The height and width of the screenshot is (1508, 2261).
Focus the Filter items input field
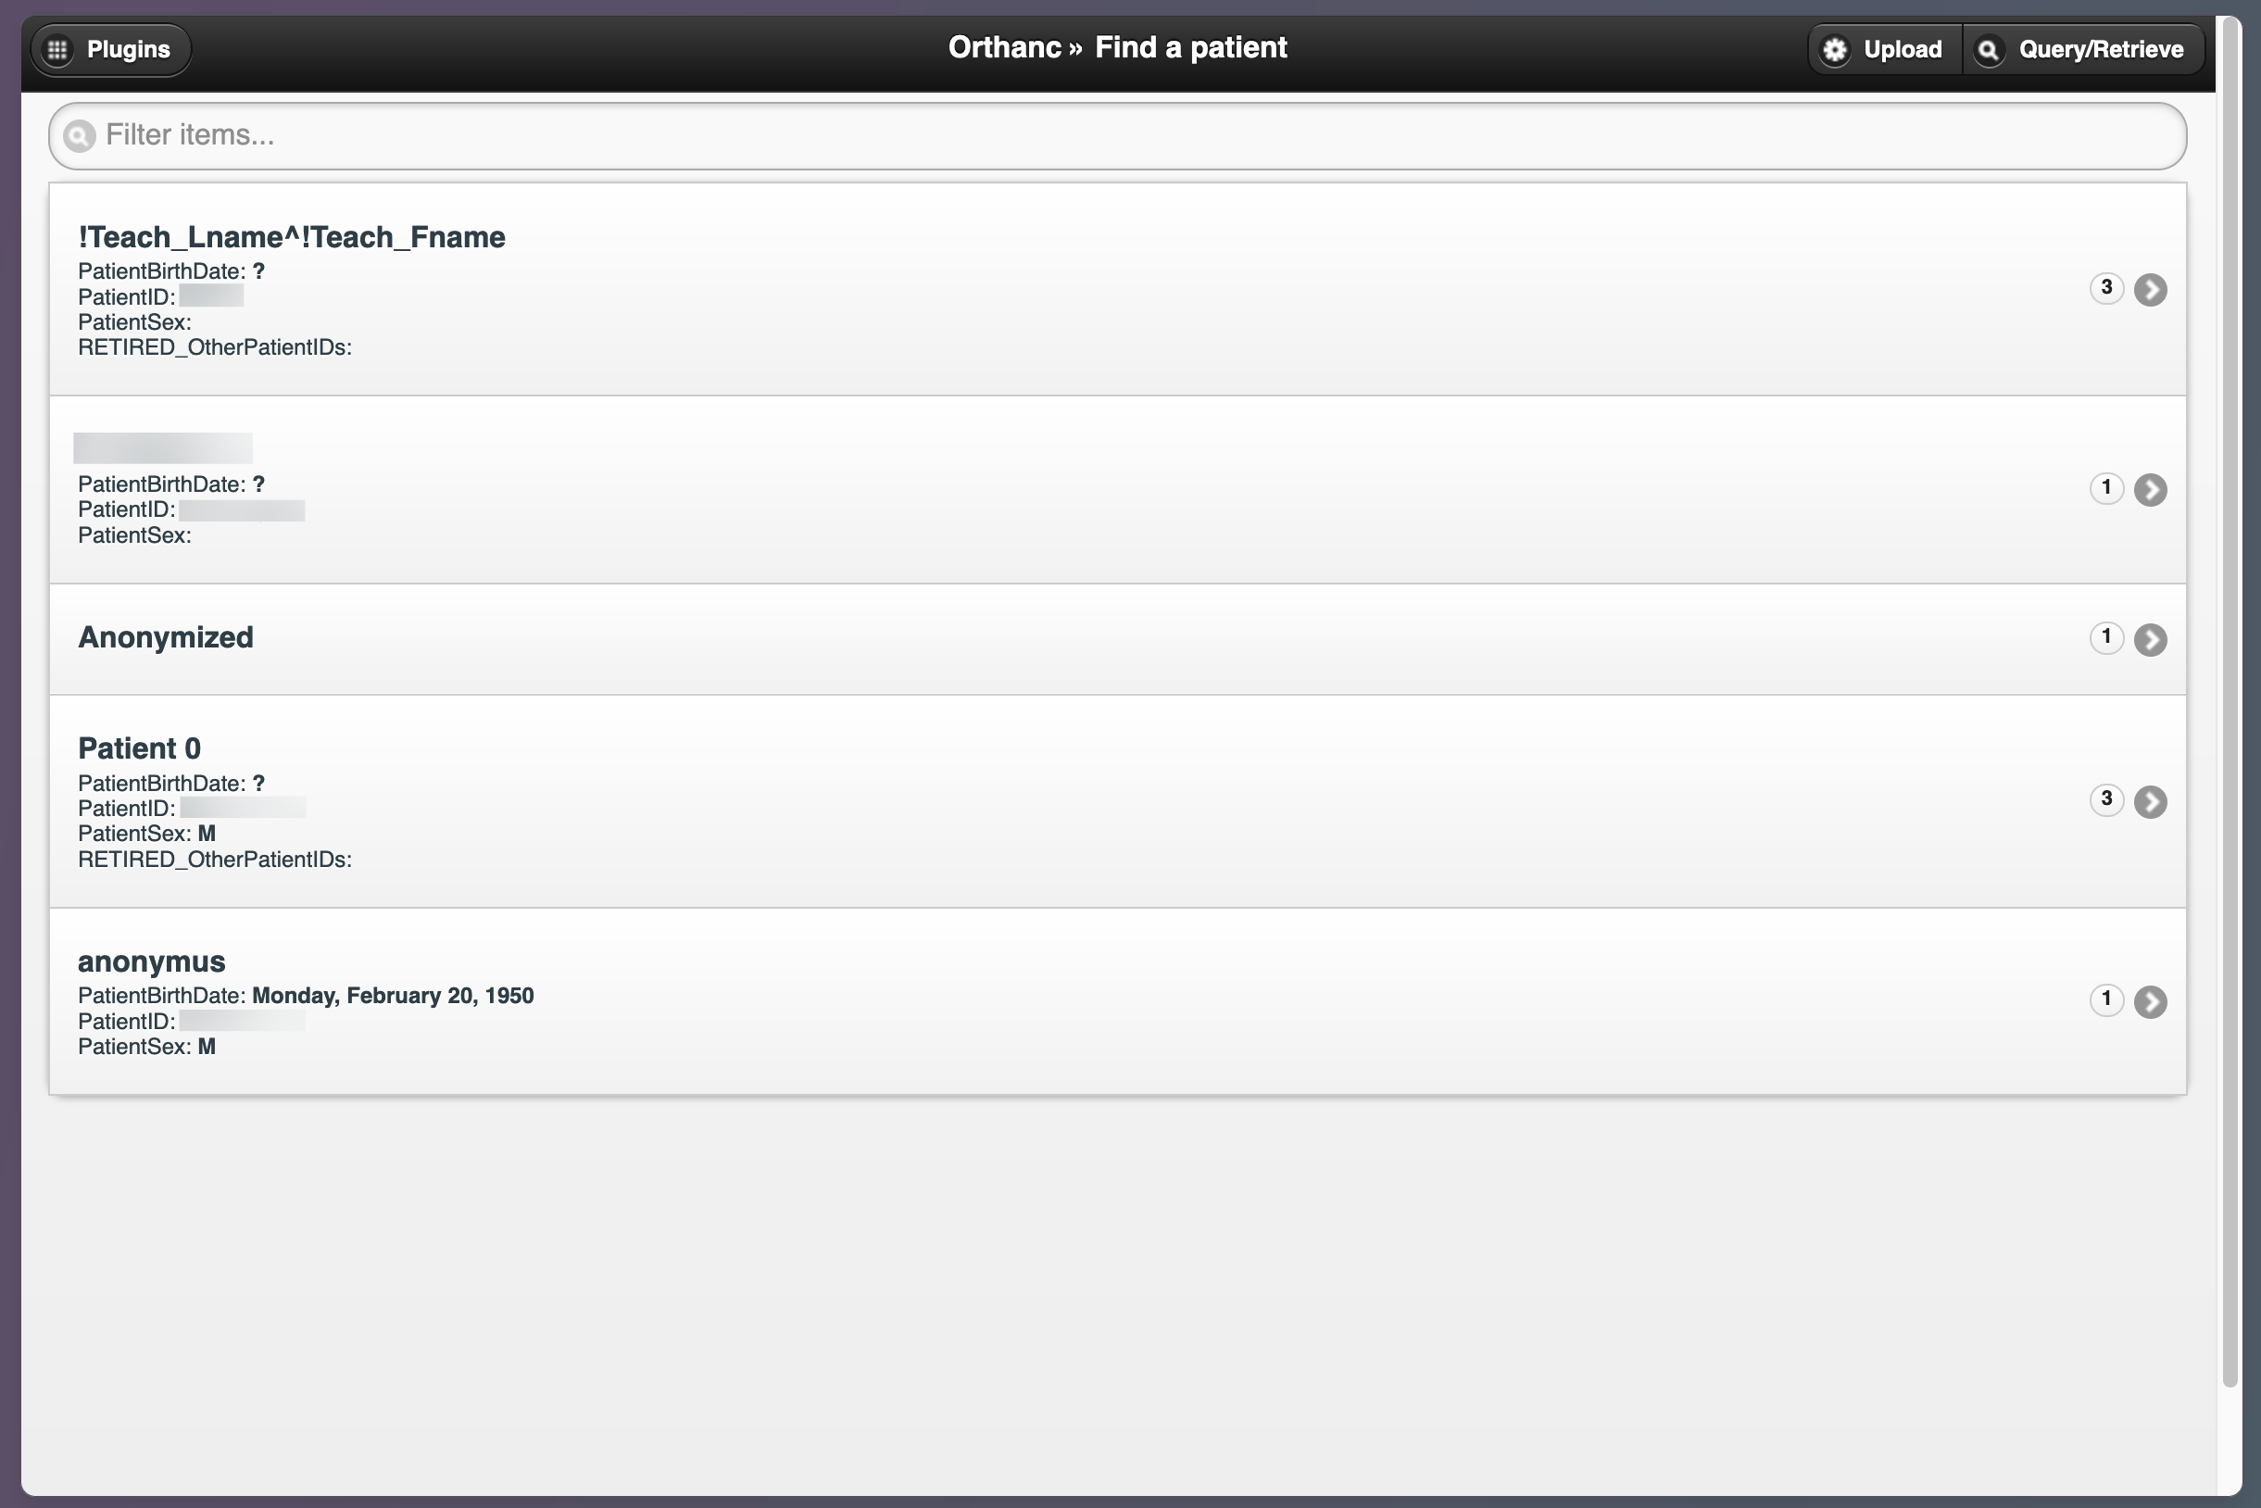pos(1115,135)
